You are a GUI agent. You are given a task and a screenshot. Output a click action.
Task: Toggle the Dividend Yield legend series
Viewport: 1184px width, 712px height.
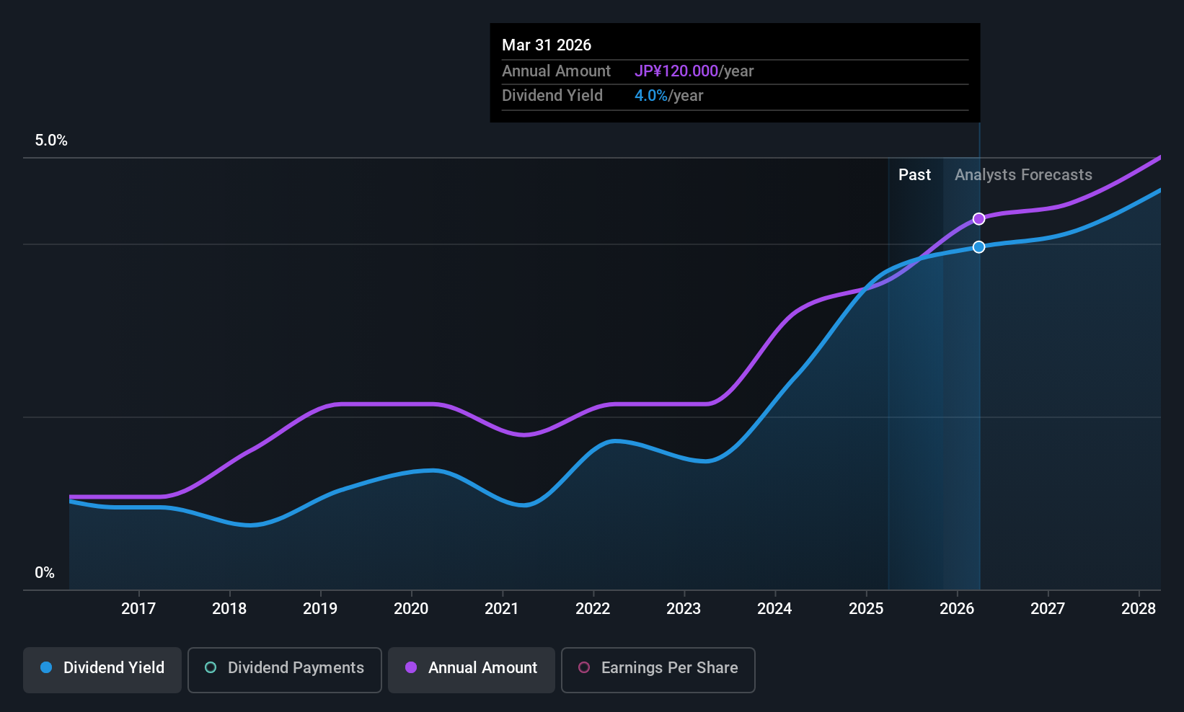[102, 669]
